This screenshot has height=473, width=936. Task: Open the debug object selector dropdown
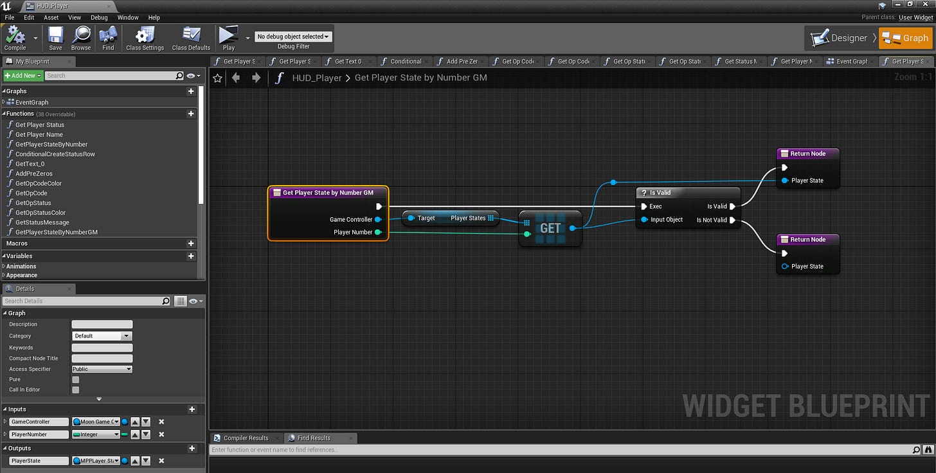point(294,37)
